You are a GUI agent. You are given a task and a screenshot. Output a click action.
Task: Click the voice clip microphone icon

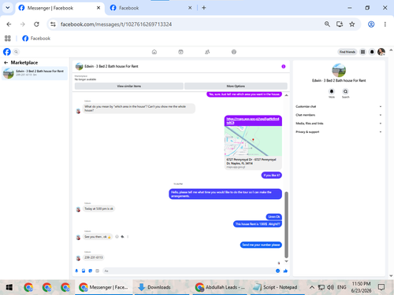(76, 271)
